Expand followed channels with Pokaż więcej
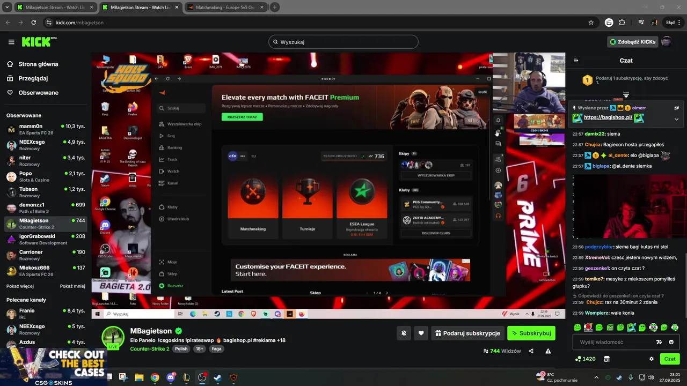This screenshot has height=386, width=687. pyautogui.click(x=20, y=286)
